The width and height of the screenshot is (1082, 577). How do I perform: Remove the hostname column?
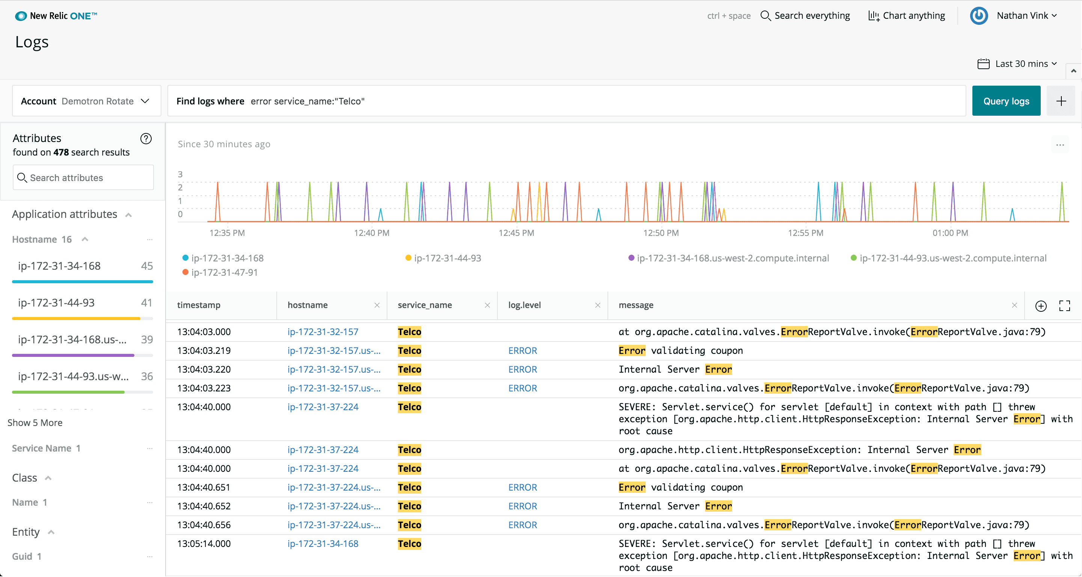[x=377, y=305]
